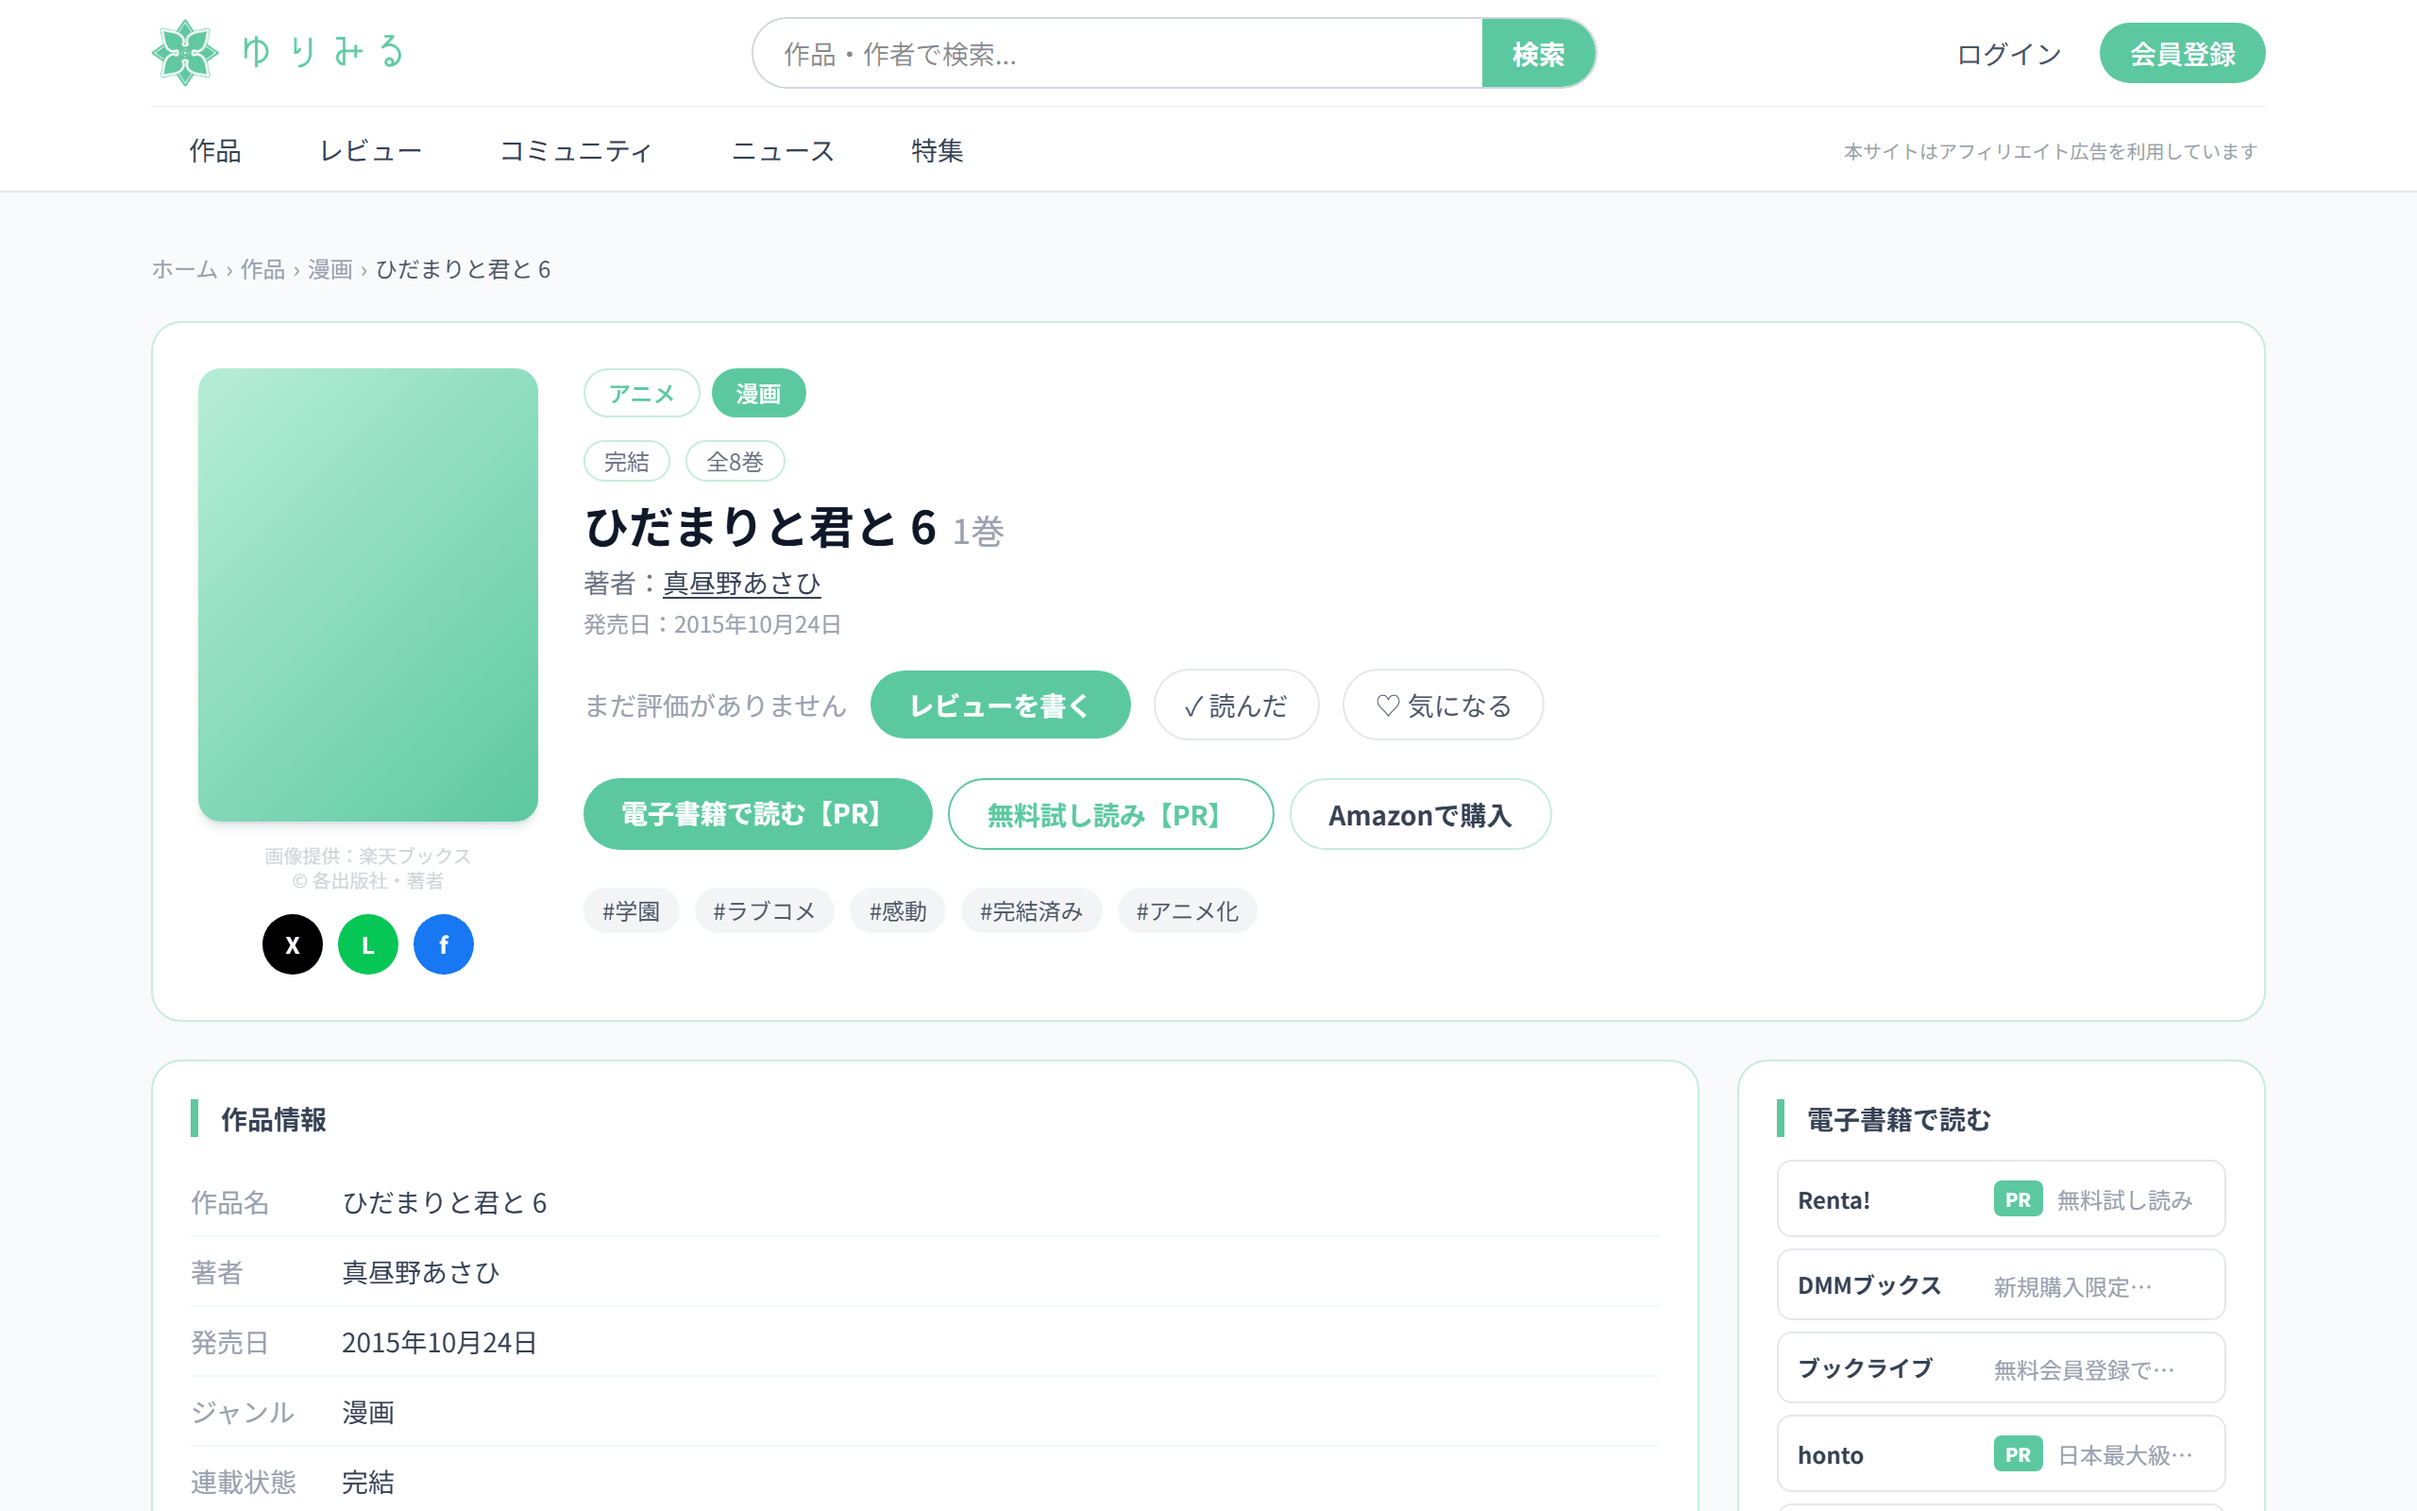The image size is (2417, 1511).
Task: Select the #アニメ化 hashtag
Action: (x=1188, y=910)
